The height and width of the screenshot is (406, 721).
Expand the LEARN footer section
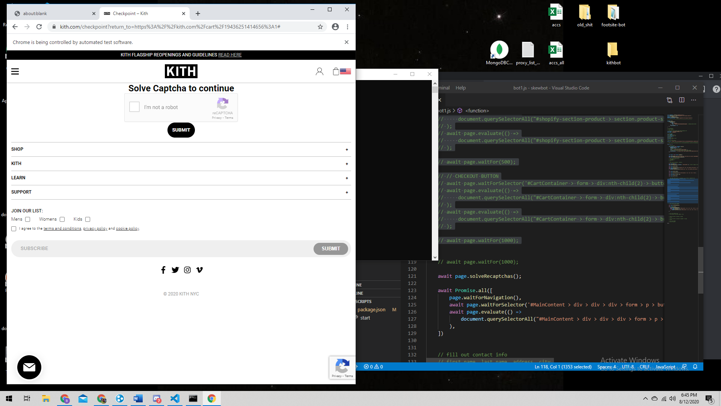[x=181, y=178]
